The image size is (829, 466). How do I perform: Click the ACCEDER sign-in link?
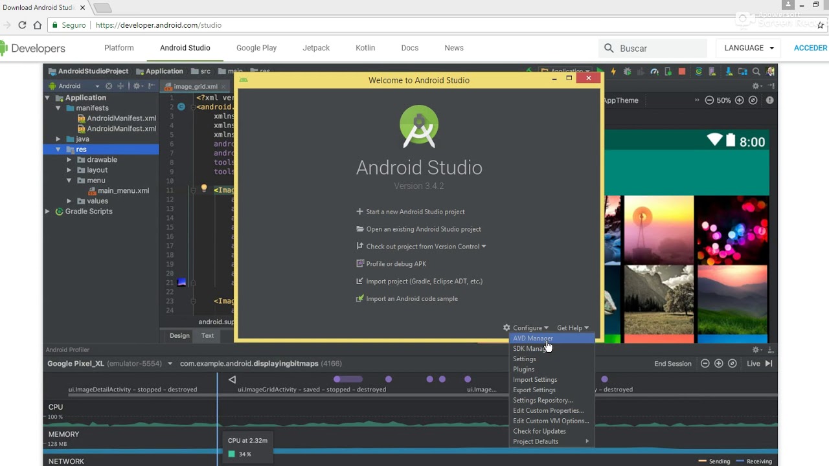[811, 48]
